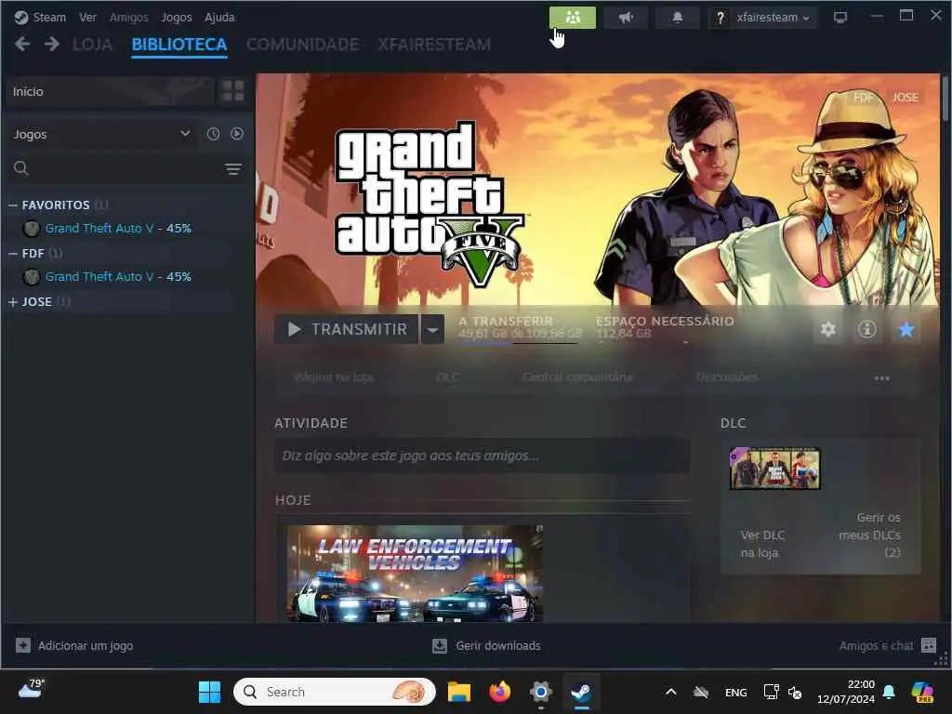Viewport: 952px width, 714px height.
Task: Click the ENG language indicator
Action: [x=736, y=692]
